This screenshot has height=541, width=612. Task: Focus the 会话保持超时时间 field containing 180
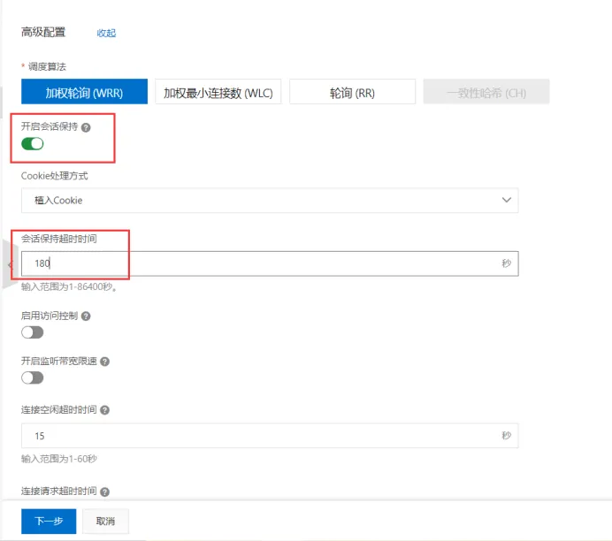[x=270, y=263]
